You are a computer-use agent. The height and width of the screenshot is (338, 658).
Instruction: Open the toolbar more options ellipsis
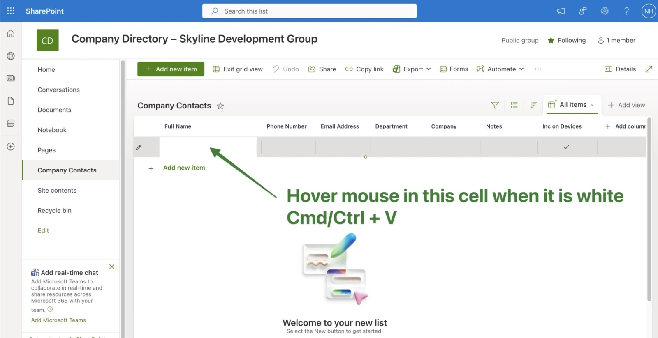click(538, 69)
